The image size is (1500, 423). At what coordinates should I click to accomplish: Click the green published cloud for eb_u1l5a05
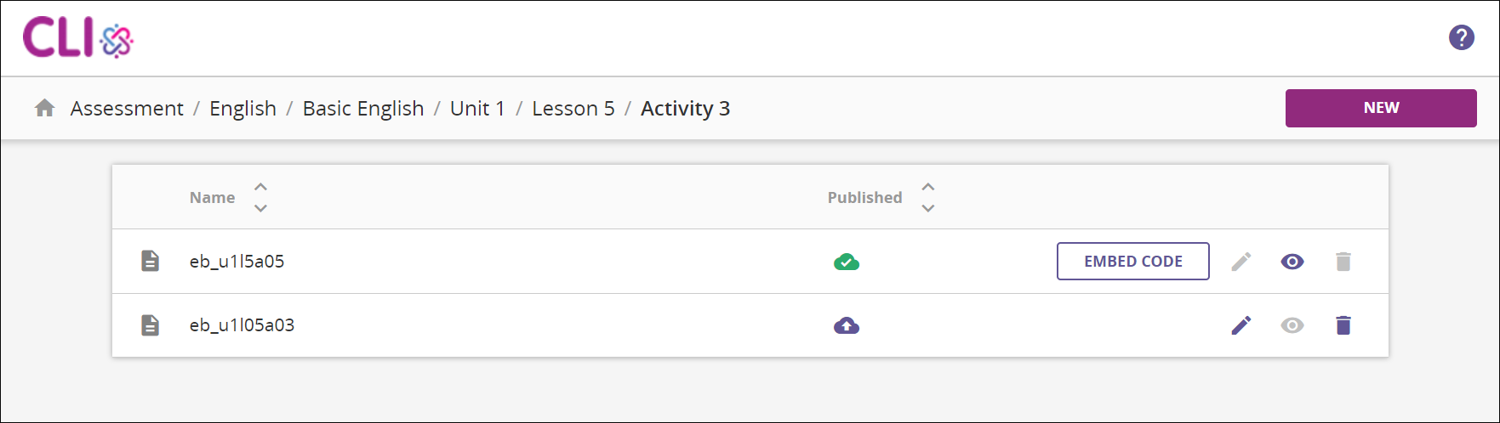846,262
